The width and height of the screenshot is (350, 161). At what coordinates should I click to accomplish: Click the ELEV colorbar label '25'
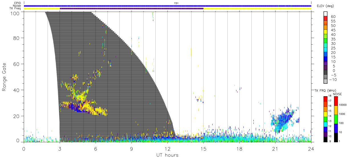pyautogui.click(x=333, y=48)
